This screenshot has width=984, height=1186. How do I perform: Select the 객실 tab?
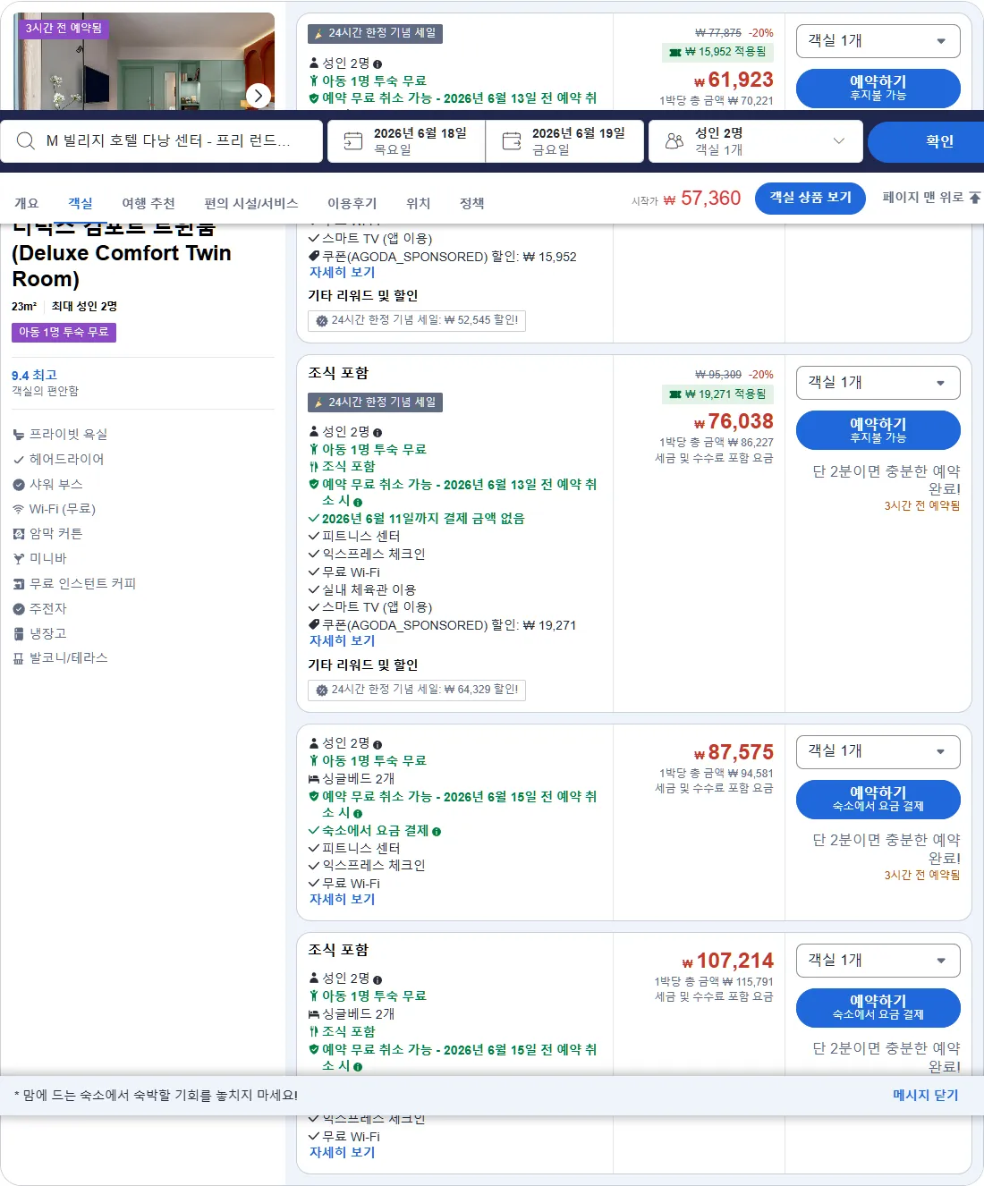pos(81,203)
